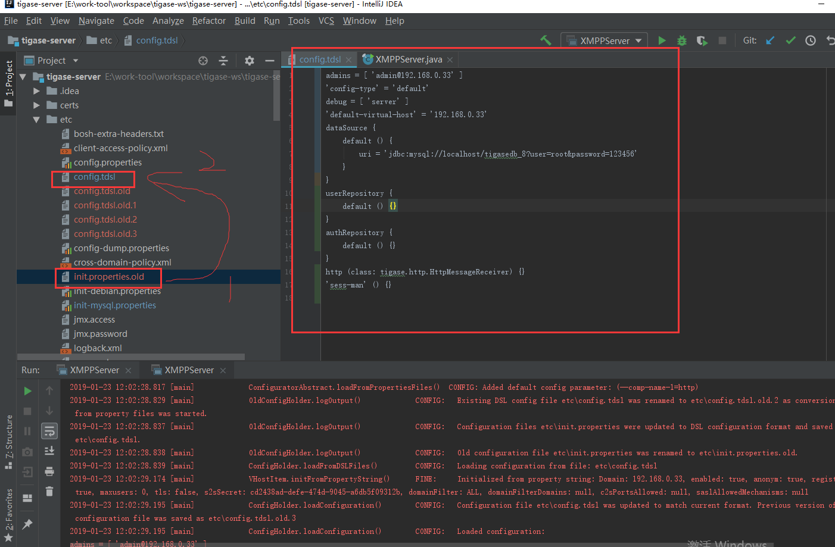Expand the certs folder in project tree
Image resolution: width=835 pixels, height=547 pixels.
(37, 105)
